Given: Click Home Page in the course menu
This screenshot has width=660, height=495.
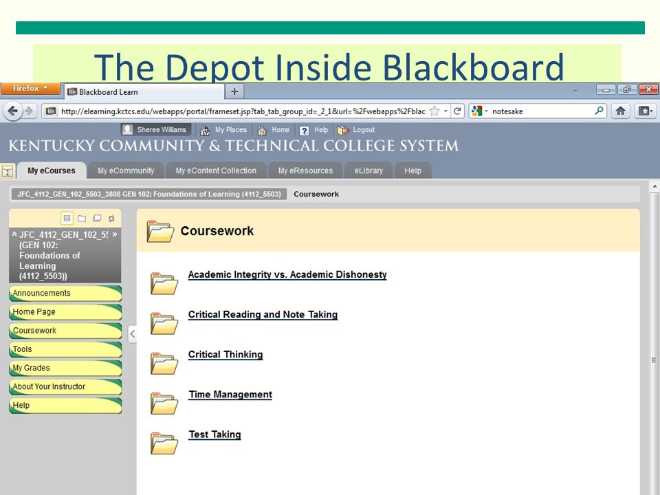Looking at the screenshot, I should (x=65, y=312).
